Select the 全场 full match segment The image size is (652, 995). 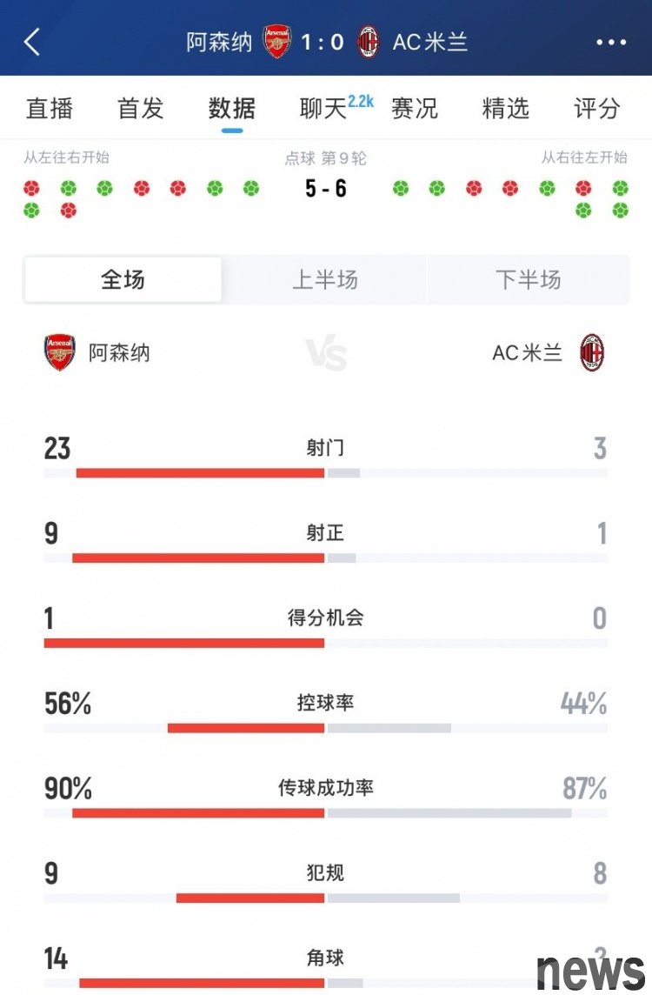point(123,279)
